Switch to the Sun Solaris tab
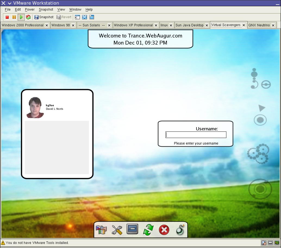Image resolution: width=281 pixels, height=248 pixels. (x=92, y=25)
